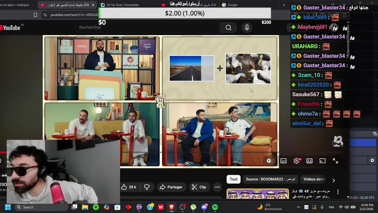Open the suggested video thumbnail
378x213 pixels.
tap(258, 194)
